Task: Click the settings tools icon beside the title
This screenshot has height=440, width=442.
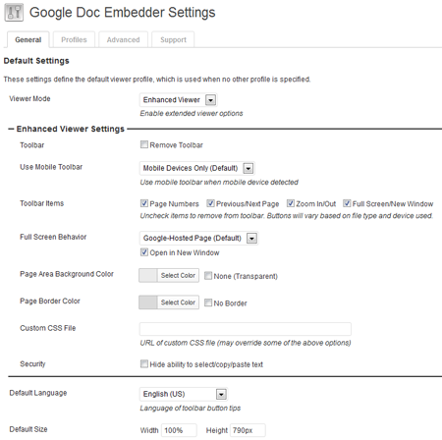Action: click(14, 13)
